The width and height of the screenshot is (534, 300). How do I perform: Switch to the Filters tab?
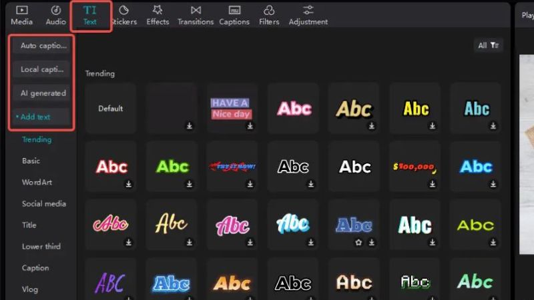269,15
